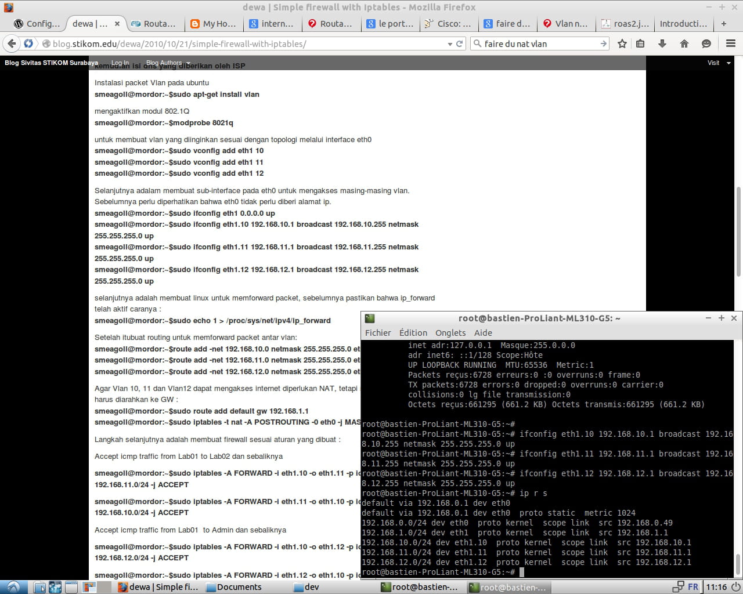The image size is (743, 594).
Task: Bookmark this page with the star icon
Action: click(622, 44)
